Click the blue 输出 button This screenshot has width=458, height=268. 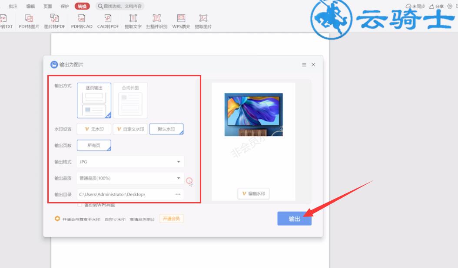pos(295,219)
